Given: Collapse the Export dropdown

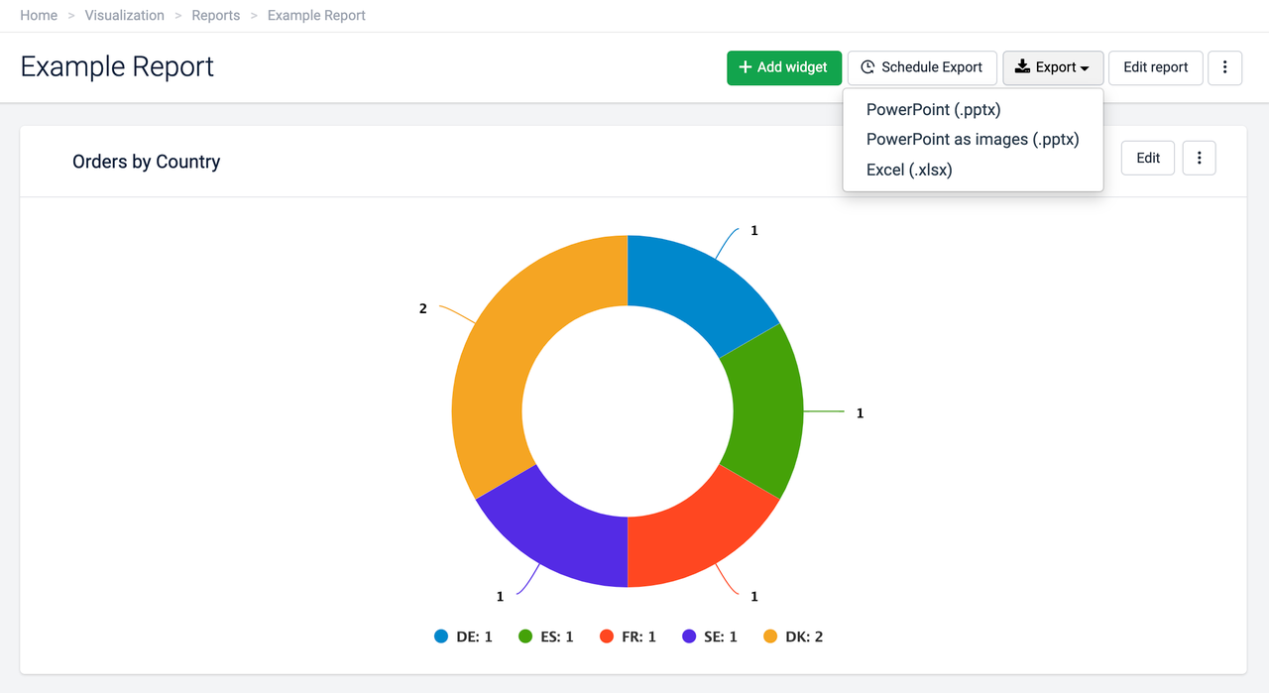Looking at the screenshot, I should pyautogui.click(x=1052, y=67).
